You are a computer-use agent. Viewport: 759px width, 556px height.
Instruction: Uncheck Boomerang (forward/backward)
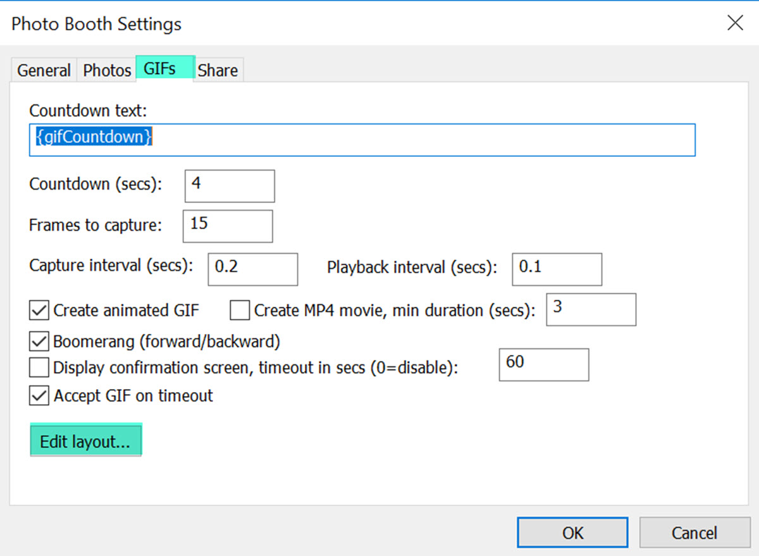coord(39,342)
